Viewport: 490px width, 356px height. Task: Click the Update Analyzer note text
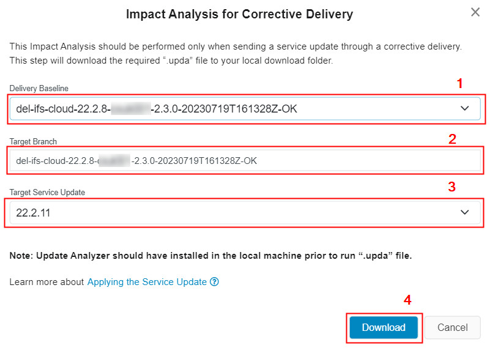pos(211,256)
